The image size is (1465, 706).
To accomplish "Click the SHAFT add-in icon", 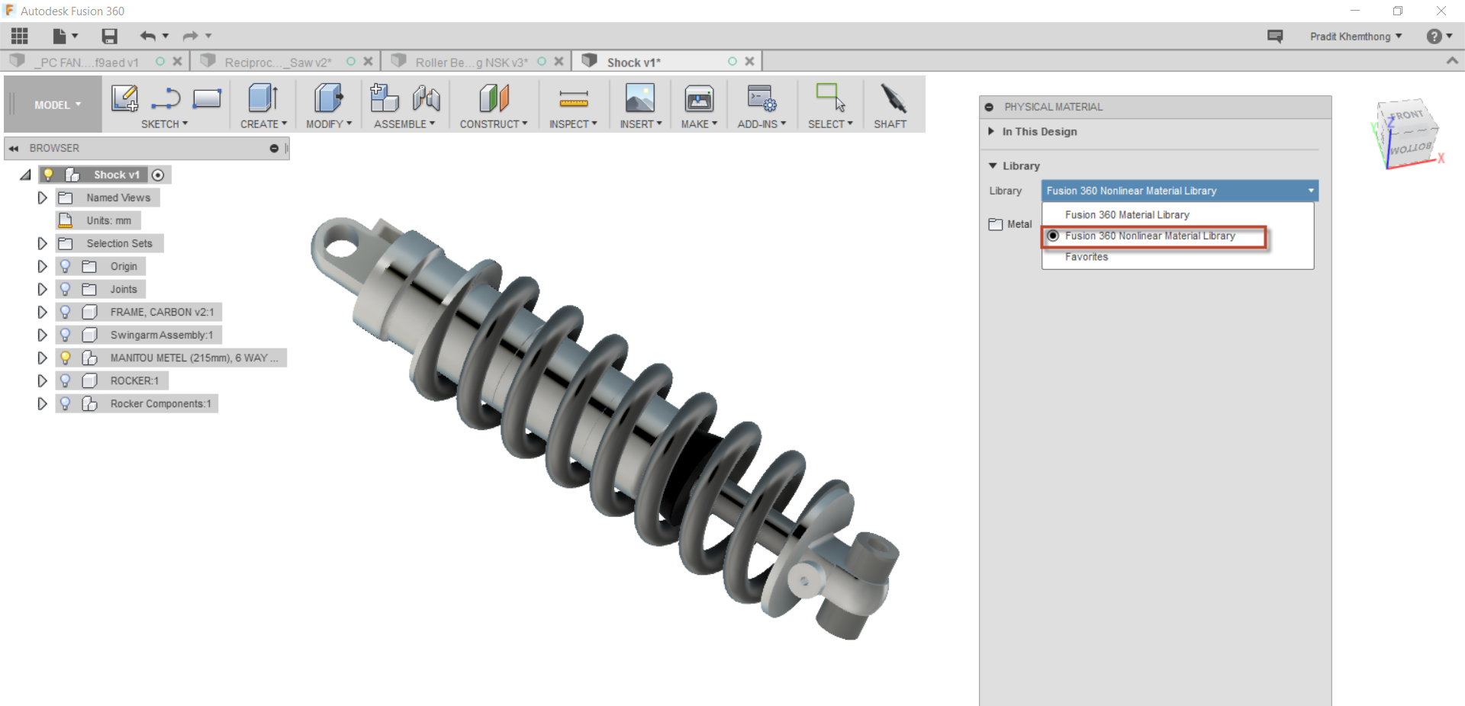I will pyautogui.click(x=890, y=100).
